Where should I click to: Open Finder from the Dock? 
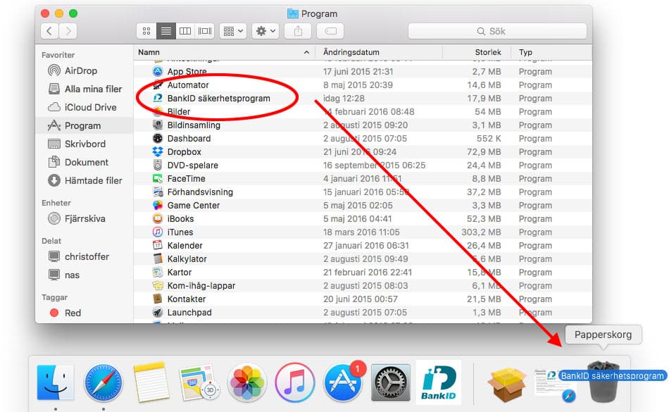coord(55,382)
